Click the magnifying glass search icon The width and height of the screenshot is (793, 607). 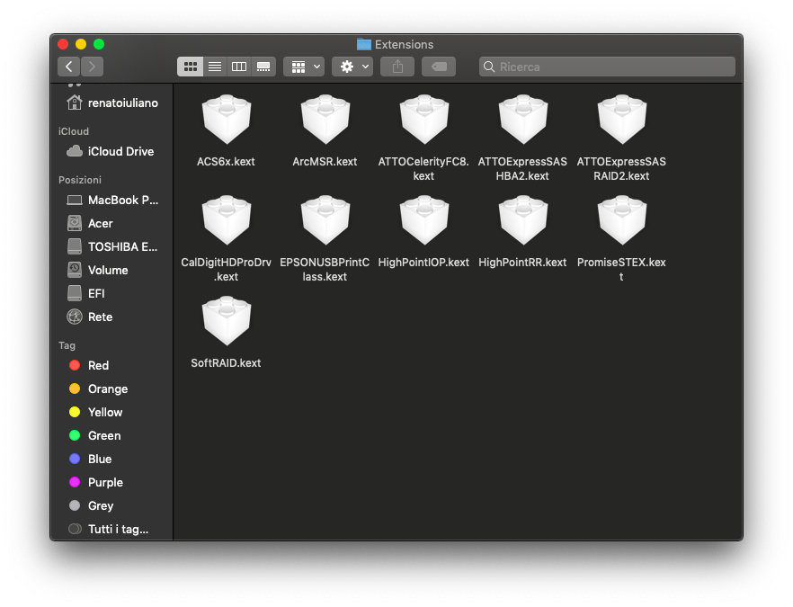pyautogui.click(x=488, y=67)
